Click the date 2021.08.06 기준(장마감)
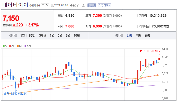The height and width of the screenshot is (101, 177). tap(70, 5)
